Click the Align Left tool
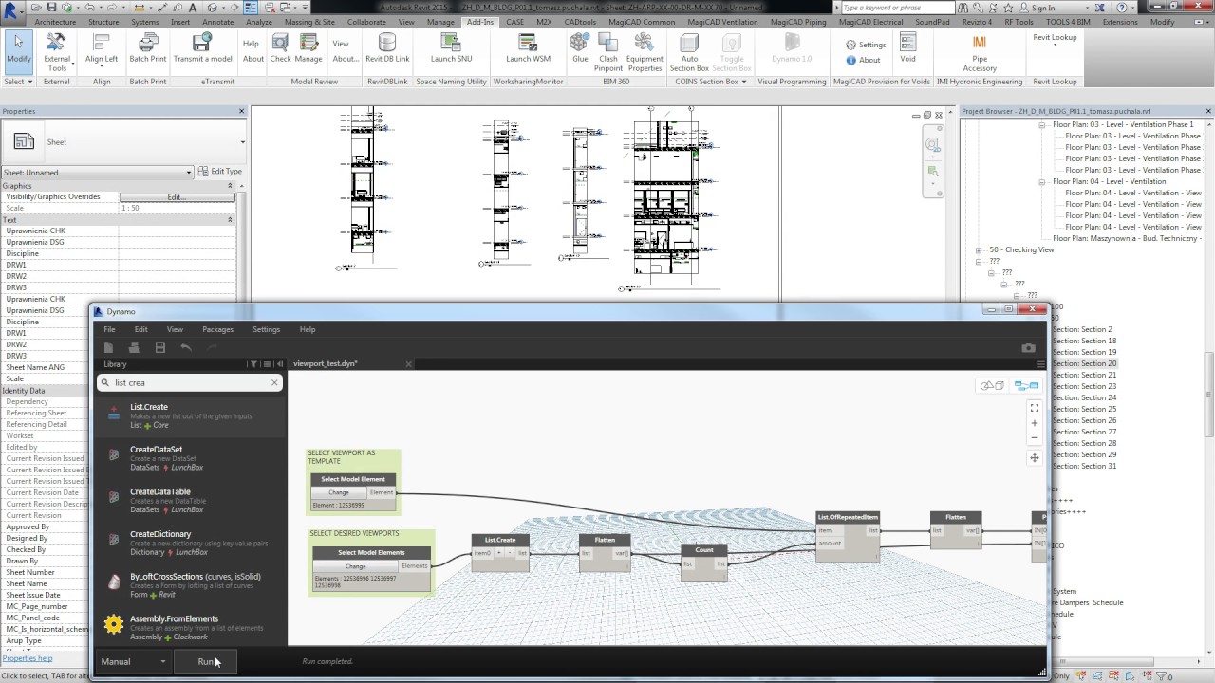 (102, 50)
